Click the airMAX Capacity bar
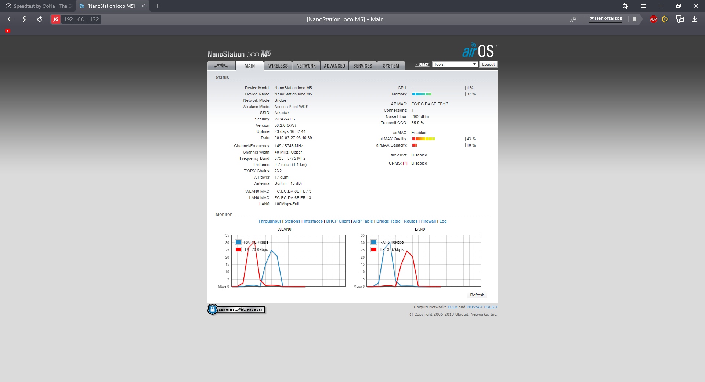This screenshot has height=382, width=705. 438,145
